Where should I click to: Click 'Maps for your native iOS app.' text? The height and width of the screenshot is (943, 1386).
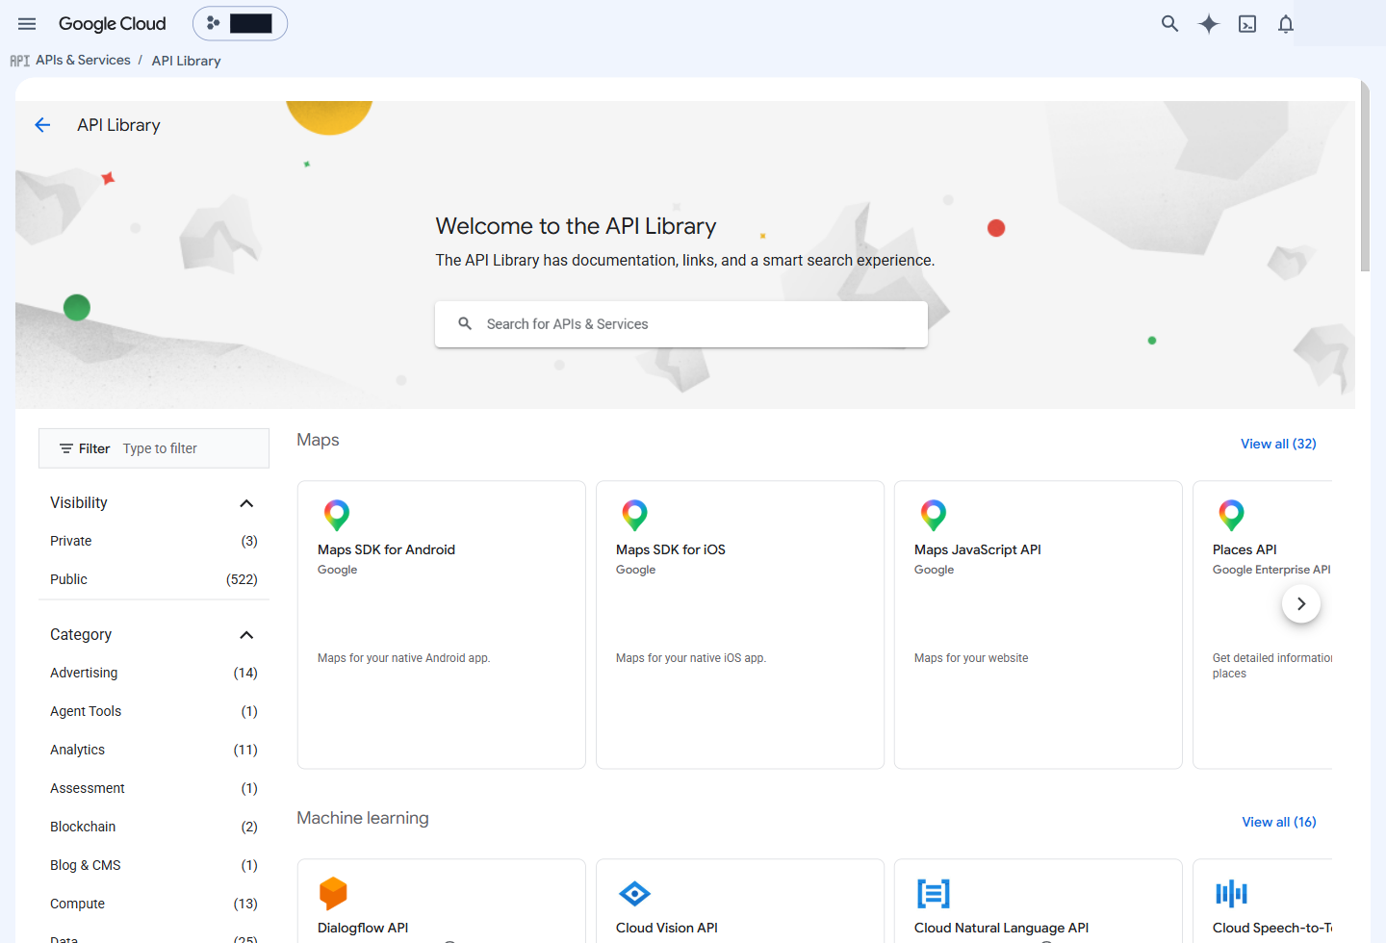(x=691, y=658)
